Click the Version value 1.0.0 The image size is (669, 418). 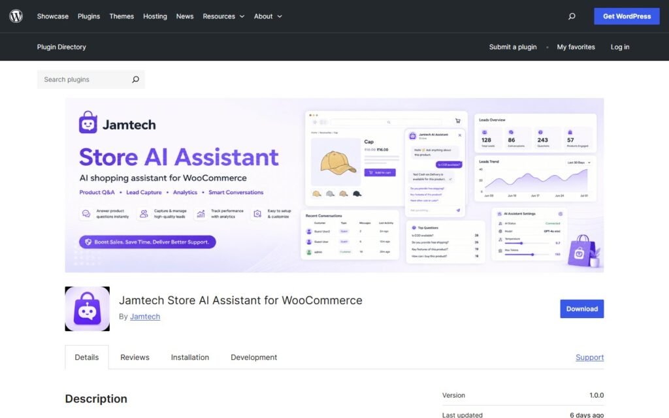[596, 395]
